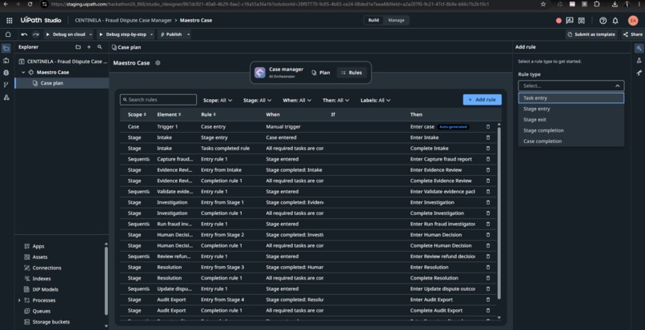Open the Labels: All filter
Image resolution: width=645 pixels, height=330 pixels.
pyautogui.click(x=375, y=100)
